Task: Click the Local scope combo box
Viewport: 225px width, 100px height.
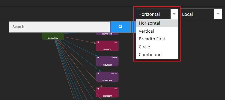Action: pyautogui.click(x=201, y=14)
